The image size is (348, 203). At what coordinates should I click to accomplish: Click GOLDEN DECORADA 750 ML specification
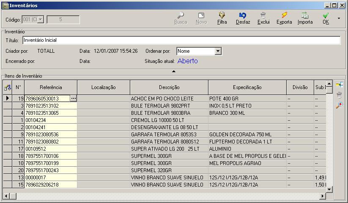(x=247, y=135)
